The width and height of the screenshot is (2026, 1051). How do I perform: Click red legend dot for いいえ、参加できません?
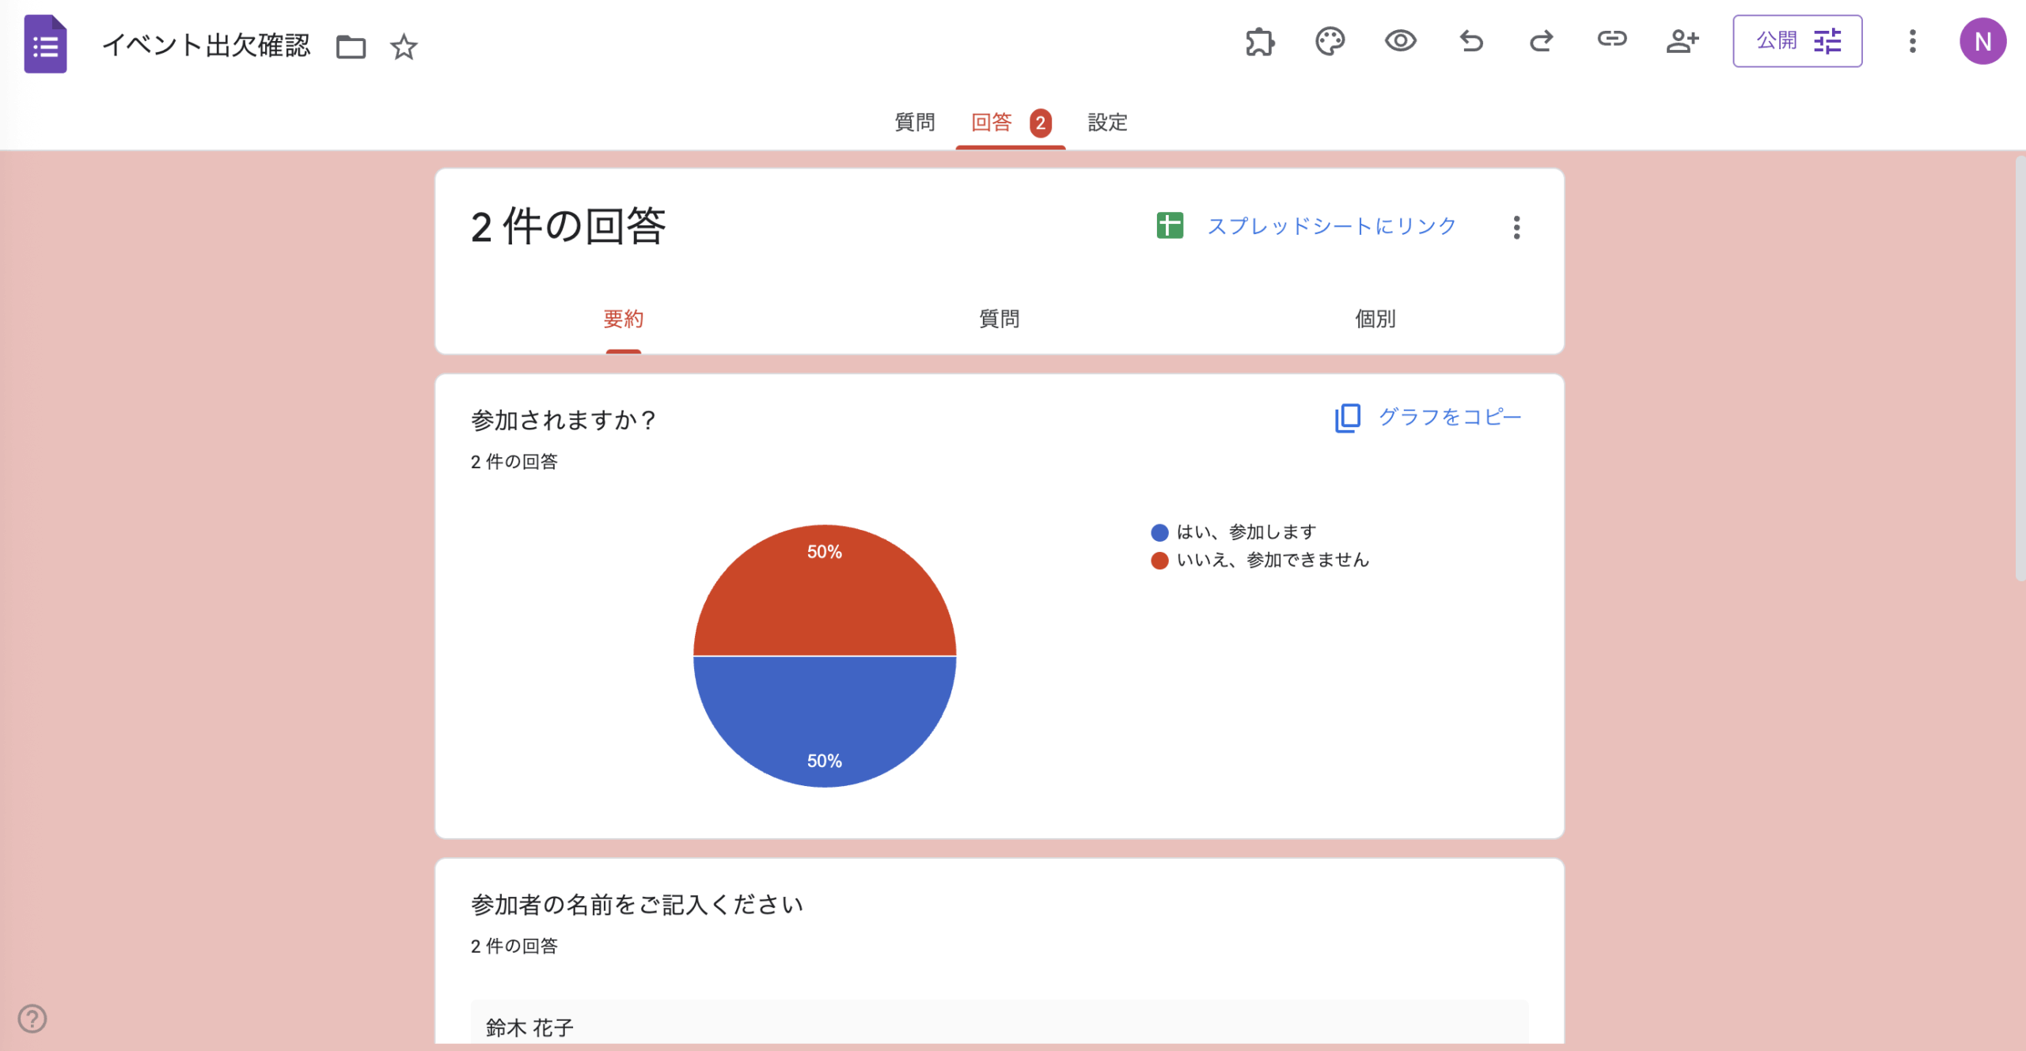[x=1159, y=561]
